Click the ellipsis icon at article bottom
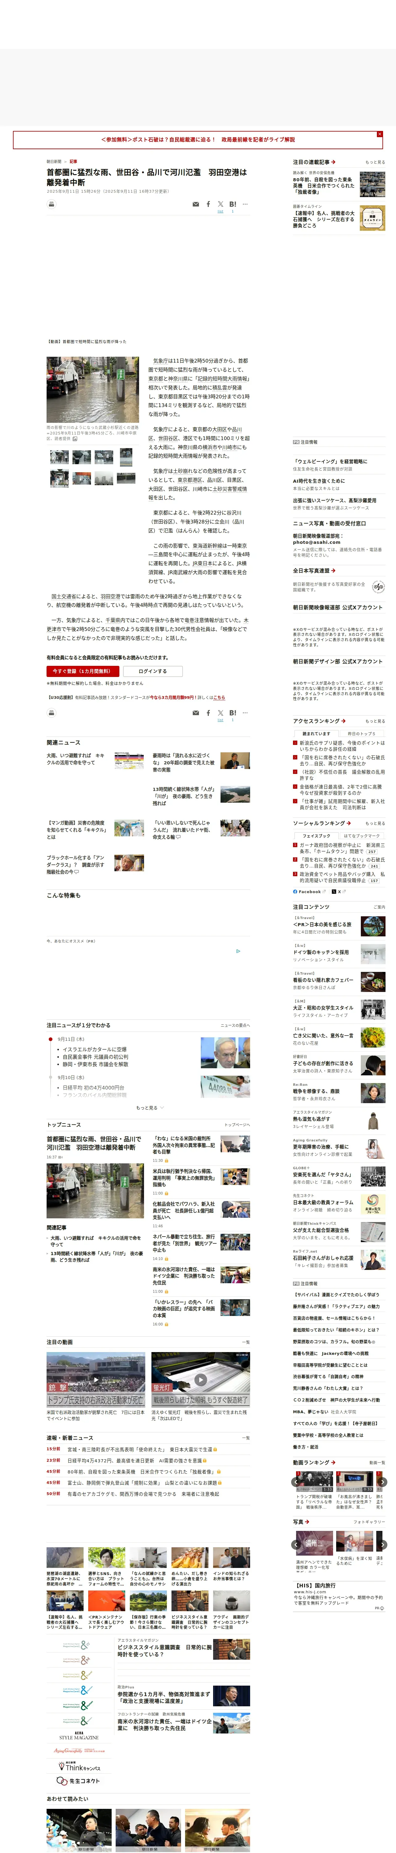This screenshot has height=1853, width=396. tap(245, 713)
